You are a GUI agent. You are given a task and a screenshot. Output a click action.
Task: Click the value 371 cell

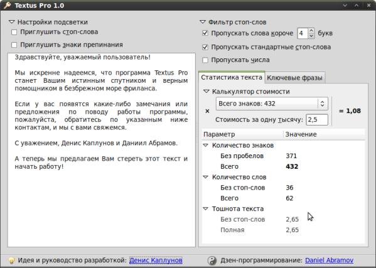click(291, 156)
